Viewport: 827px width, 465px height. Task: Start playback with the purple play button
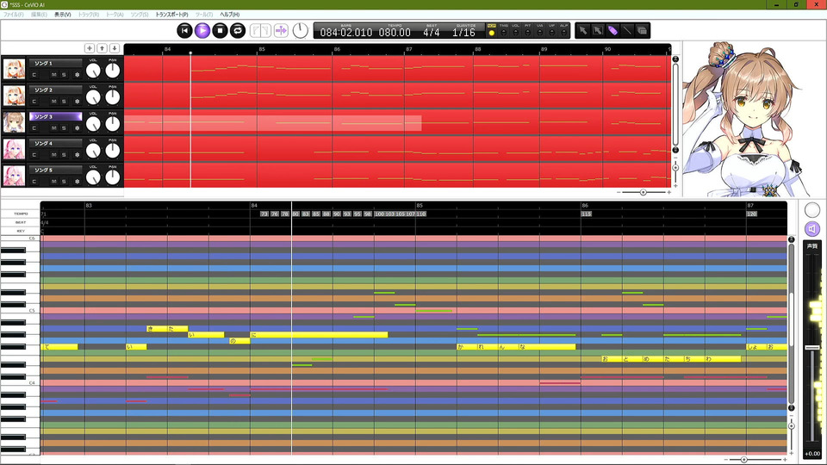coord(202,31)
